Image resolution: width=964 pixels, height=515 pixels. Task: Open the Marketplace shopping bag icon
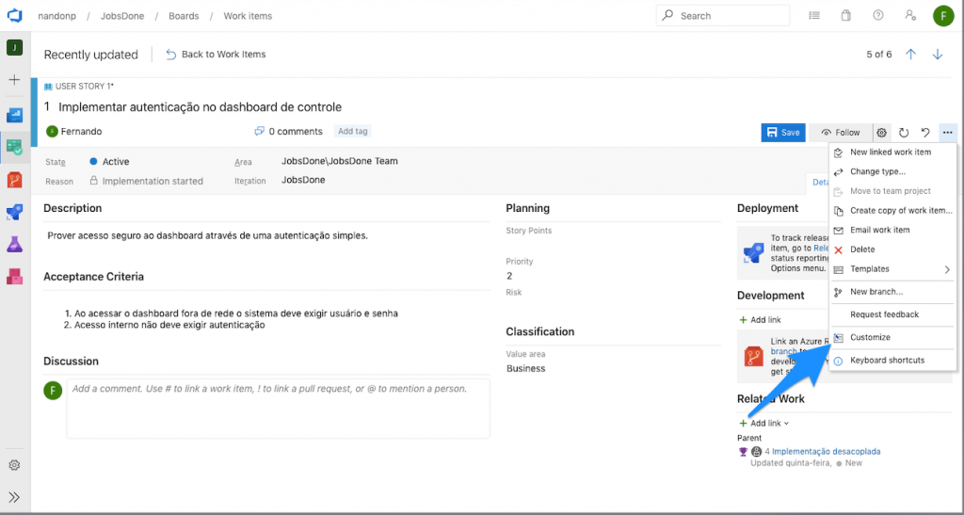click(846, 15)
